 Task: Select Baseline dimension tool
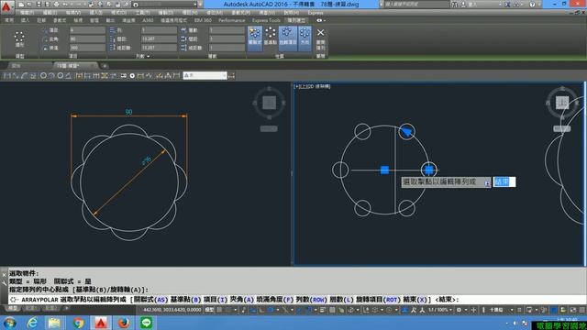[87, 75]
